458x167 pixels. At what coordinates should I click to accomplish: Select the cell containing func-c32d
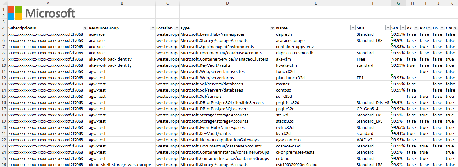(316, 71)
